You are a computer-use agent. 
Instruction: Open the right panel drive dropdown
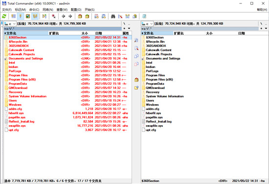point(147,23)
